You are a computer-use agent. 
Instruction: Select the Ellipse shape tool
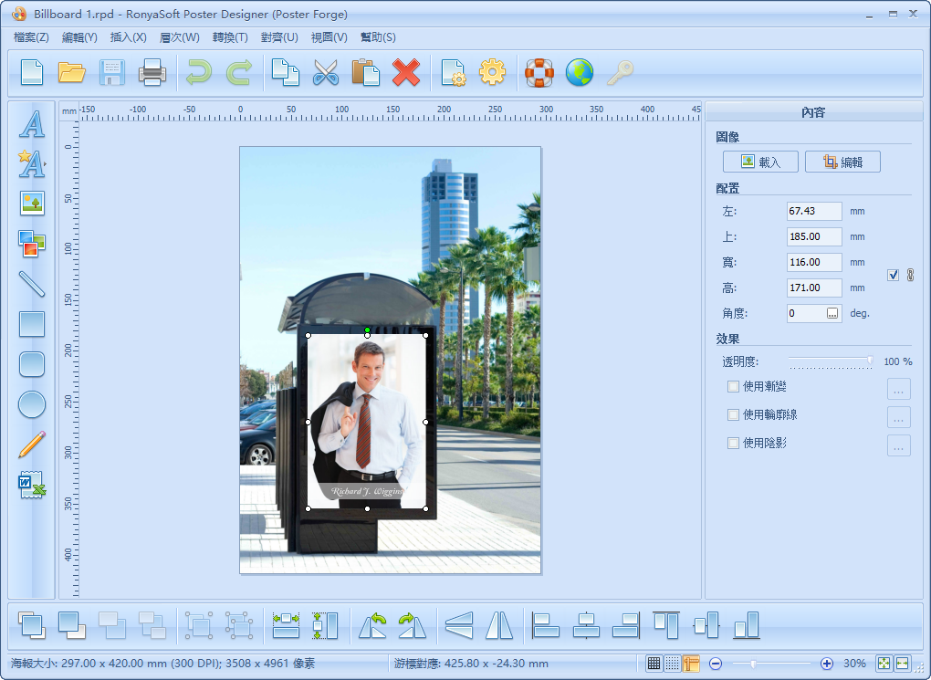point(32,404)
